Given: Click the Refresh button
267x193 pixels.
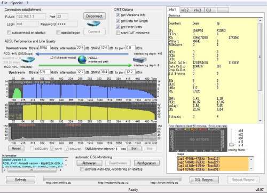Looking at the screenshot, I should click(x=20, y=180).
